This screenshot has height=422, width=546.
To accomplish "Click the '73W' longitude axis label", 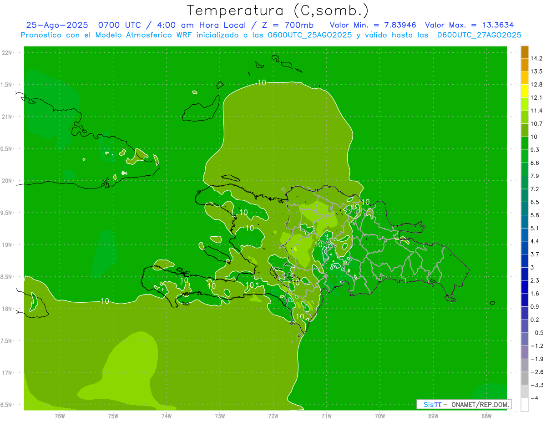I will (220, 416).
